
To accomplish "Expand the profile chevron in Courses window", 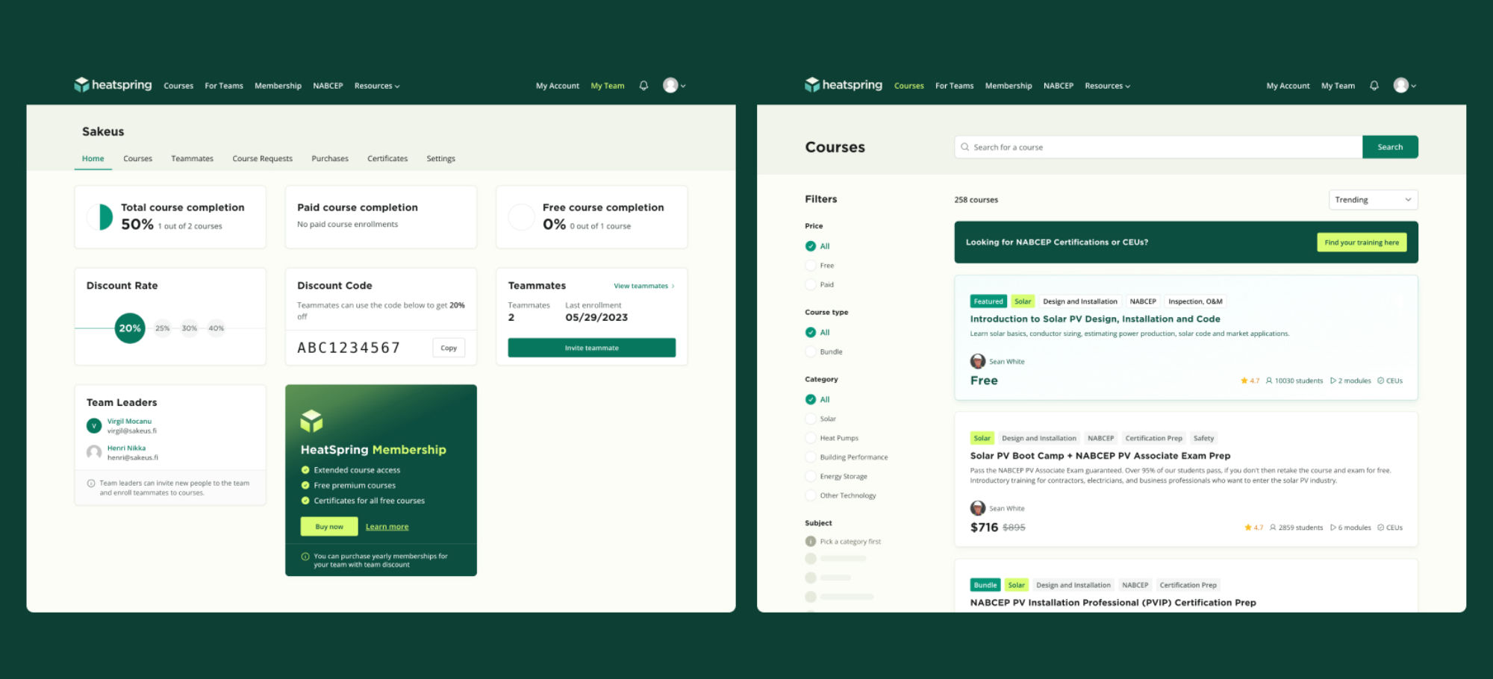I will click(1414, 86).
